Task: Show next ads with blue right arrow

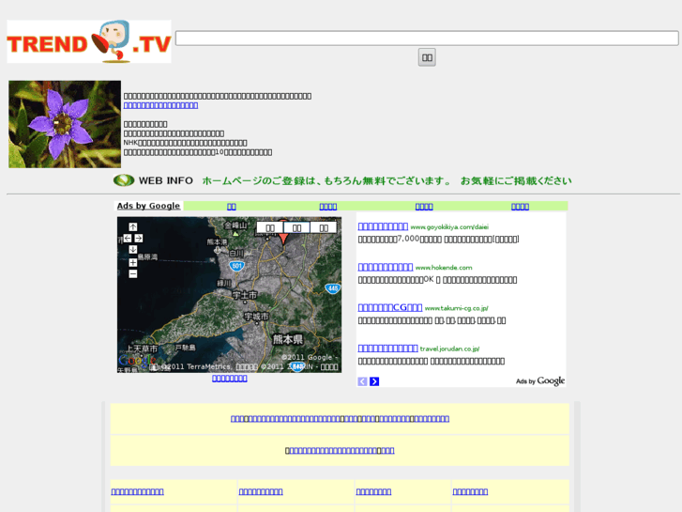Action: coord(374,381)
